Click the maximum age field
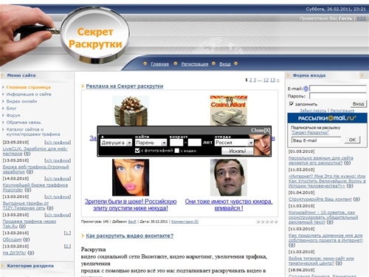This screenshot has width=369, height=277. click(195, 143)
